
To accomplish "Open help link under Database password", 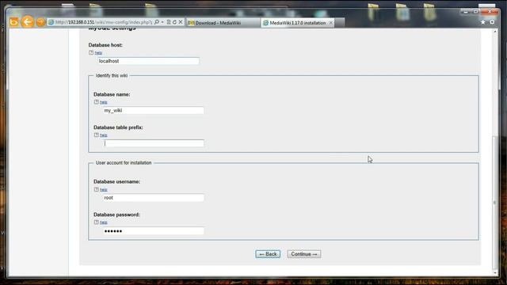I will point(104,222).
